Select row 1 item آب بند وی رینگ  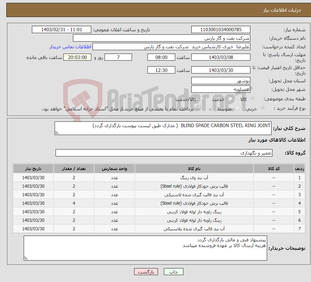point(194,178)
